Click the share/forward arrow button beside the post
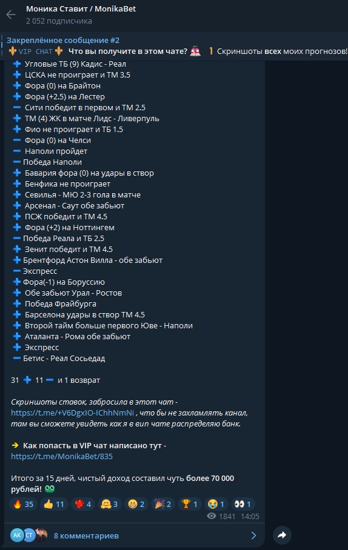 point(282,535)
